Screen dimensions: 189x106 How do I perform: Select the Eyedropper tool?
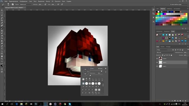(x=2, y=23)
